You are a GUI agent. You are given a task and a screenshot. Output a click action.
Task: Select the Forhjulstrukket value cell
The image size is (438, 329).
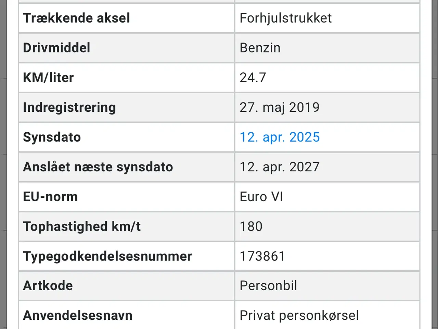[x=285, y=18]
